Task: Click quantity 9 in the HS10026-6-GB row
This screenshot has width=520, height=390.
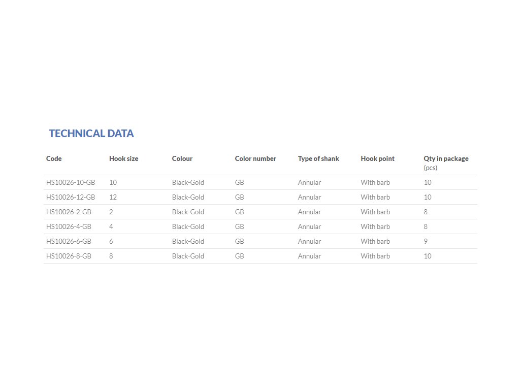Action: pyautogui.click(x=426, y=241)
